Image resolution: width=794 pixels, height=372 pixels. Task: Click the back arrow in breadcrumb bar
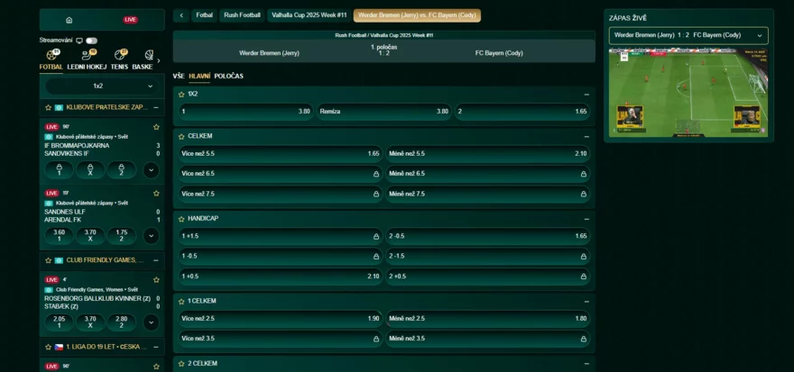[181, 15]
